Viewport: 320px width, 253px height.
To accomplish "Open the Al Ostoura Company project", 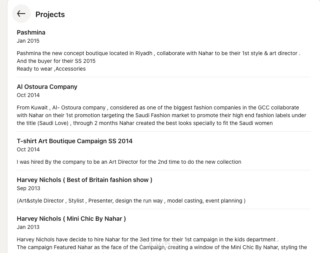I will tap(47, 87).
